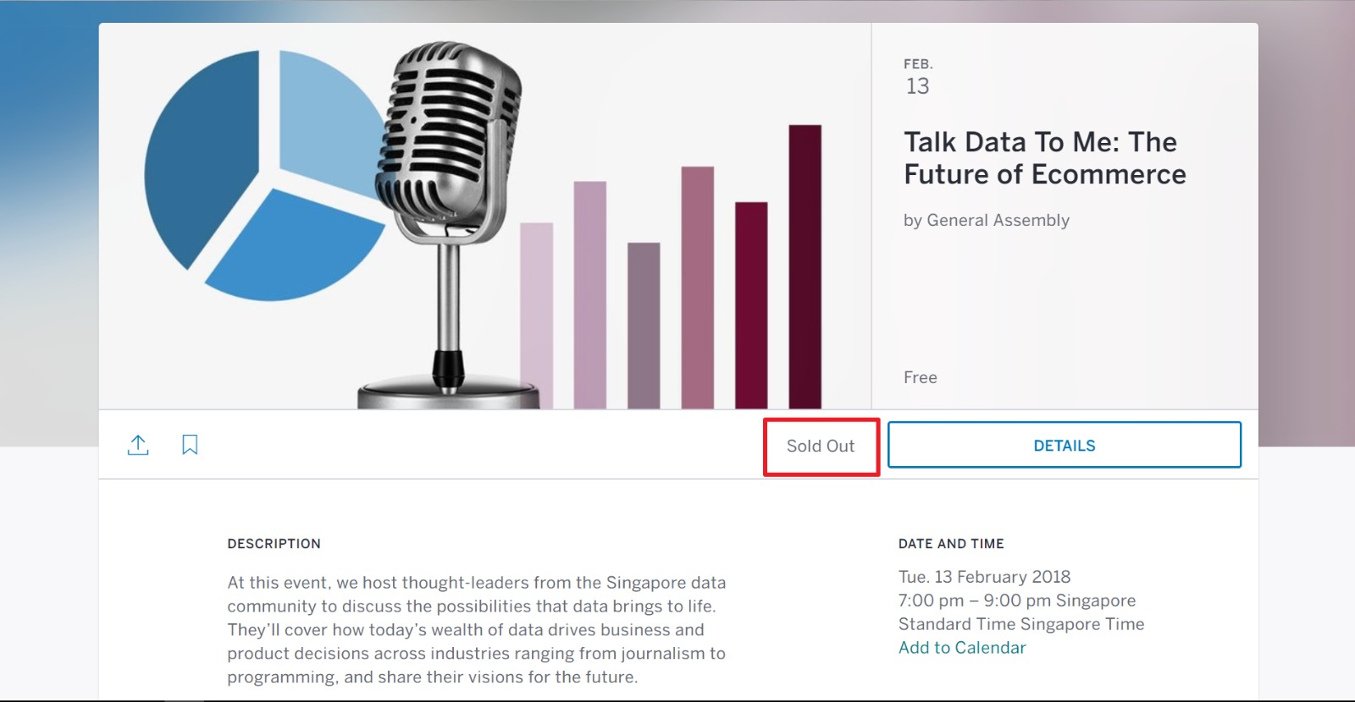Click the FEB. 13 date badge

click(917, 78)
